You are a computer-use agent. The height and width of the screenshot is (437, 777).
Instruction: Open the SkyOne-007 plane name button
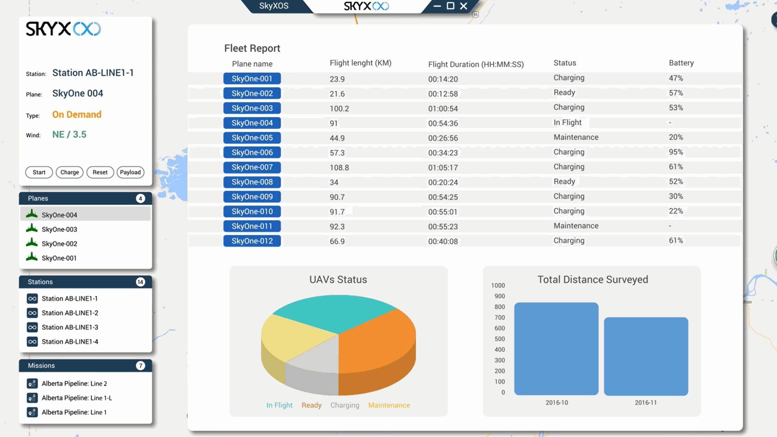click(252, 167)
